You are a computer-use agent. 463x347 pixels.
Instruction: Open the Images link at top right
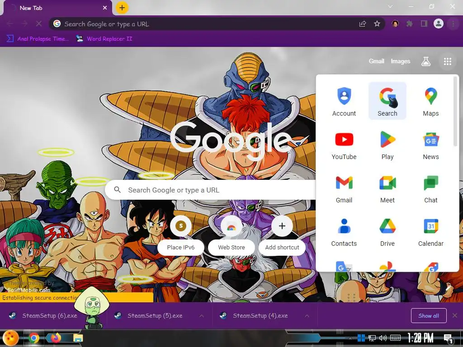coord(401,61)
